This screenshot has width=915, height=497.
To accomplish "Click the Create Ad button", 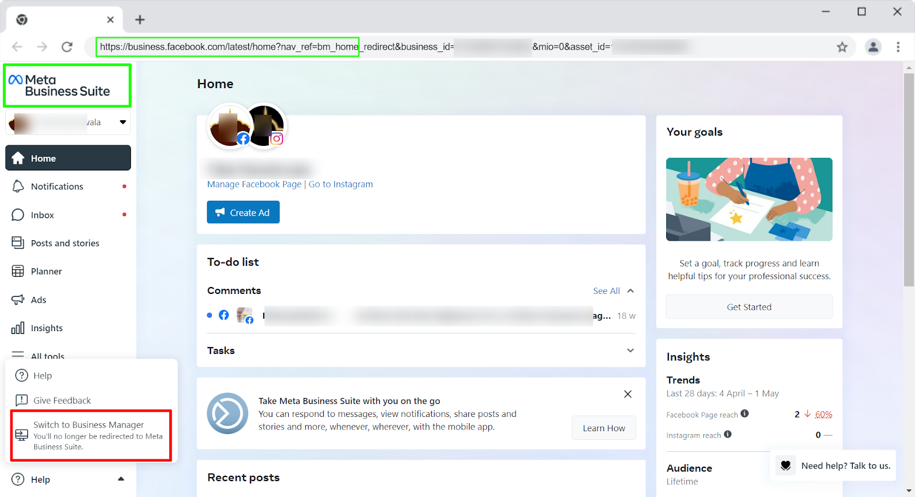I will click(x=243, y=212).
